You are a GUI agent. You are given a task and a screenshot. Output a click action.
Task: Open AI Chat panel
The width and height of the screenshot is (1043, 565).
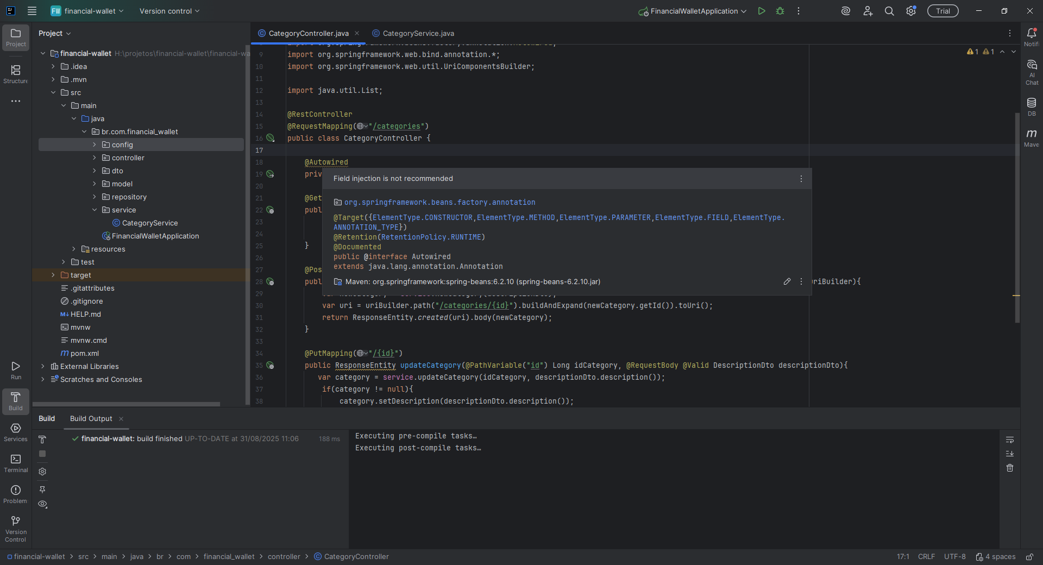pos(1031,72)
